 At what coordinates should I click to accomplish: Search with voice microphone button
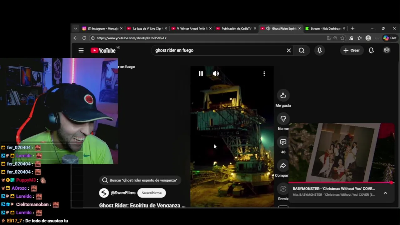320,50
